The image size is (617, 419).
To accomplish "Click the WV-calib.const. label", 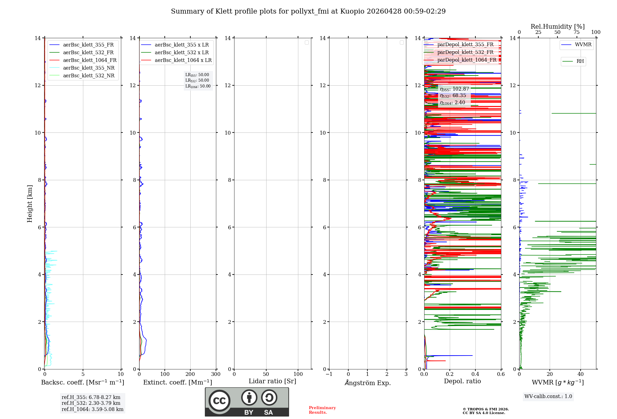I will [x=548, y=397].
